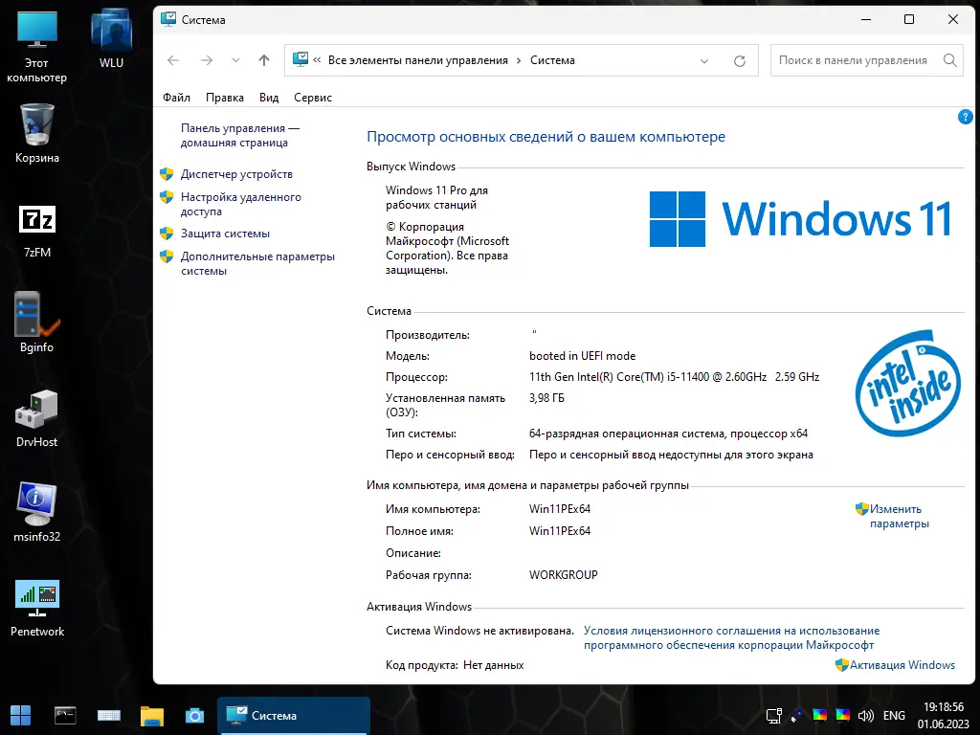Open File Explorer from the taskbar
This screenshot has height=735, width=980.
tap(152, 716)
